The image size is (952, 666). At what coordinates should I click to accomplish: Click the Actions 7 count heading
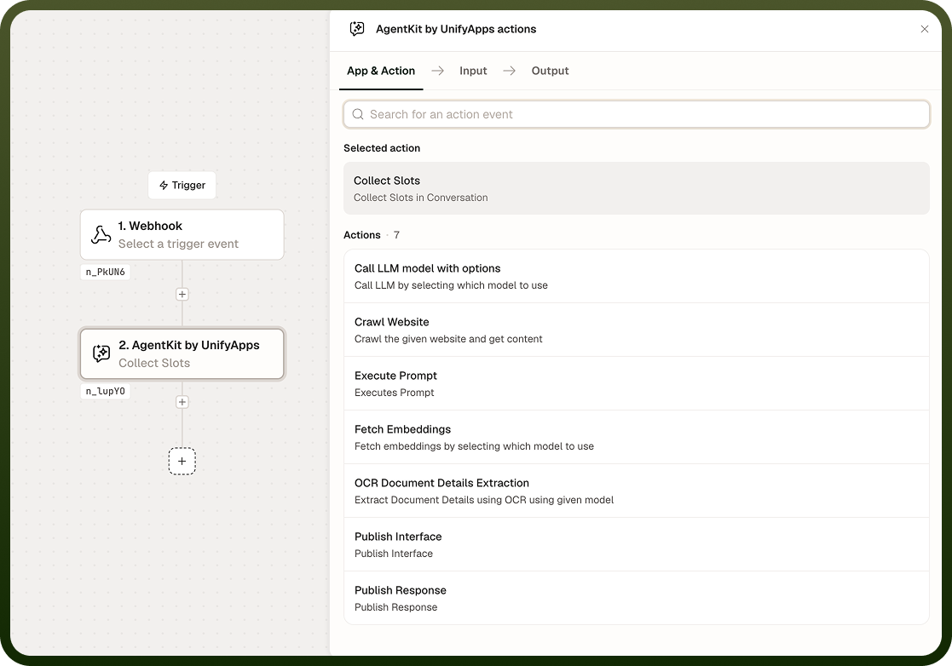point(372,235)
